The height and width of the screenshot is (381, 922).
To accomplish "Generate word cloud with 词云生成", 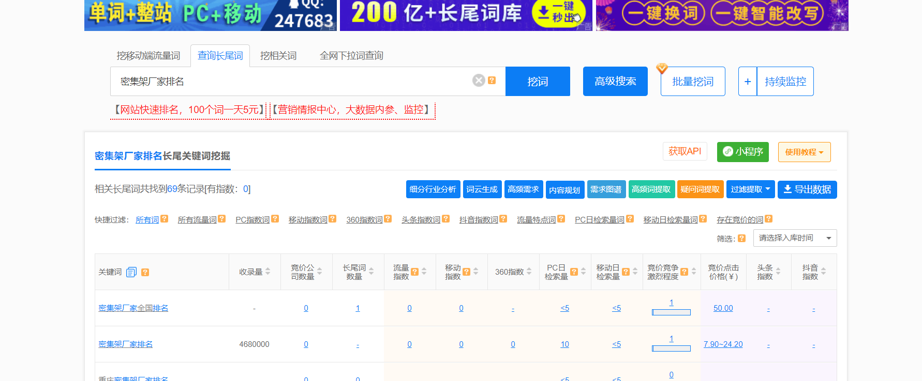I will tap(482, 189).
